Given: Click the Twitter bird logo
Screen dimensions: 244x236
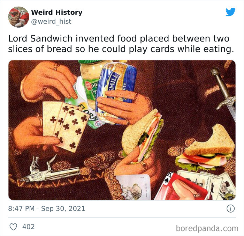Looking at the screenshot, I should click(x=231, y=12).
